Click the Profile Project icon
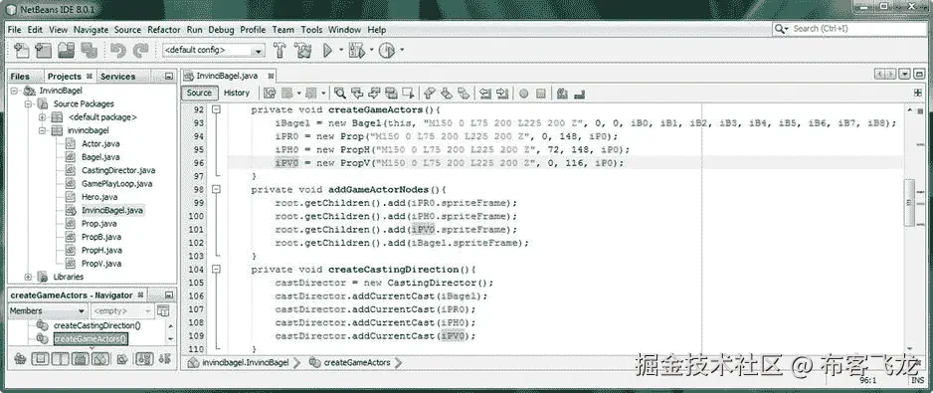The height and width of the screenshot is (393, 933). 387,51
